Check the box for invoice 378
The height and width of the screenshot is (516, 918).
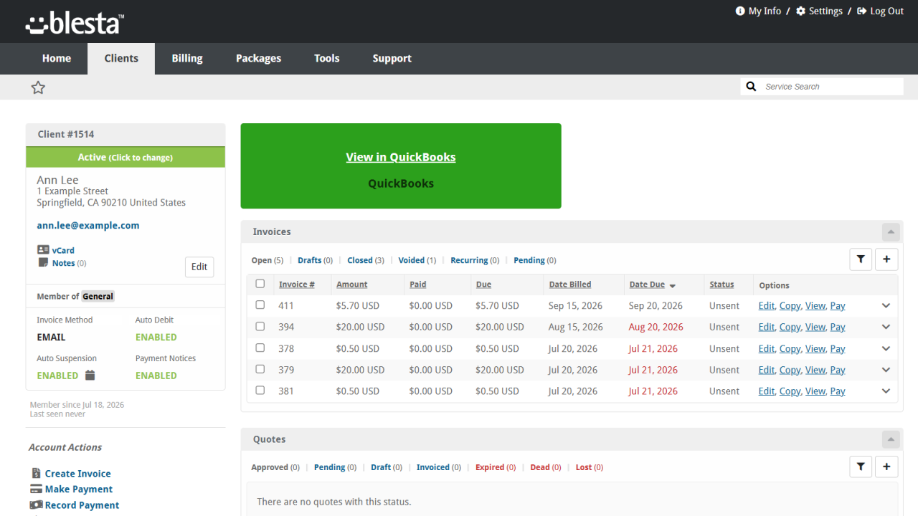(x=260, y=348)
